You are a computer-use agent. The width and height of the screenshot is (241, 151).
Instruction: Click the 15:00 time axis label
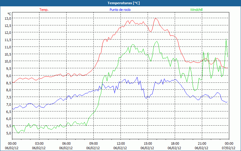(x=148, y=143)
